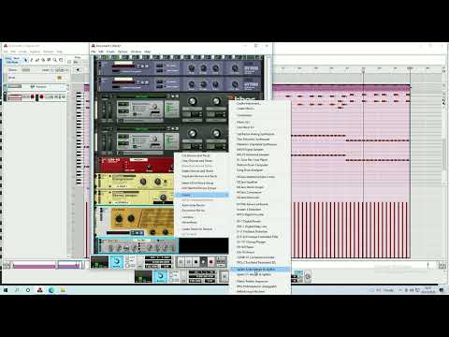Select the Pencil tool in sequencer toolbar
449x337 pixels.
[32, 60]
